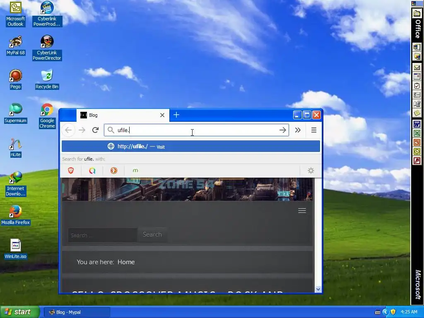Click the Office bar puzzle-pieces icon

point(417,56)
